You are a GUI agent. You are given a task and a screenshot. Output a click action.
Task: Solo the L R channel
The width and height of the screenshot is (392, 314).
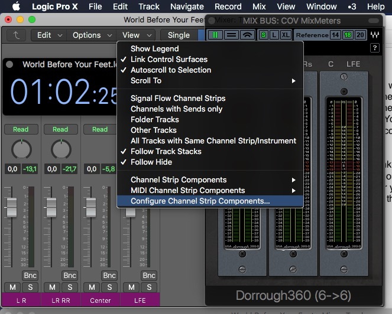pyautogui.click(x=30, y=287)
